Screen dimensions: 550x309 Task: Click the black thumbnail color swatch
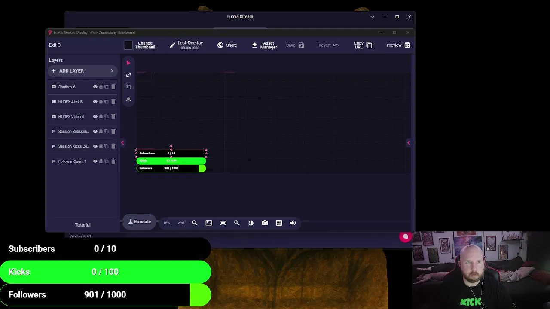click(128, 45)
